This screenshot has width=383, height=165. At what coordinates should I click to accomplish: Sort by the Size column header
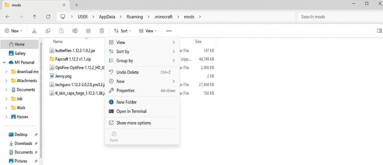point(198,42)
